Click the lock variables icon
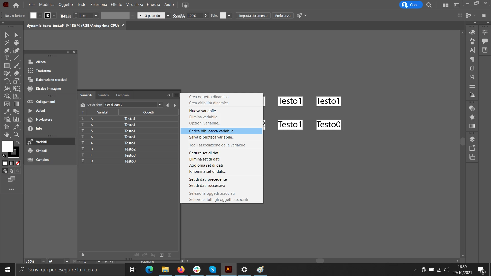 [x=83, y=255]
